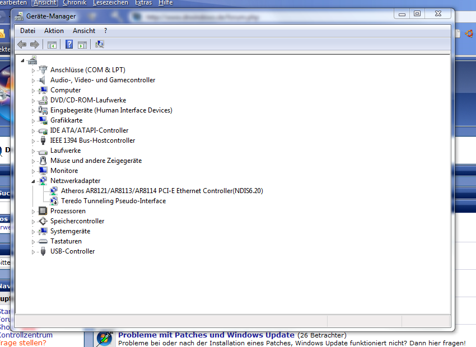Open 'Probleme mit Patches und Windows Update' link

coord(206,335)
